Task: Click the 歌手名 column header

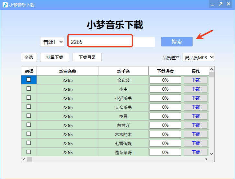Action: pyautogui.click(x=123, y=71)
